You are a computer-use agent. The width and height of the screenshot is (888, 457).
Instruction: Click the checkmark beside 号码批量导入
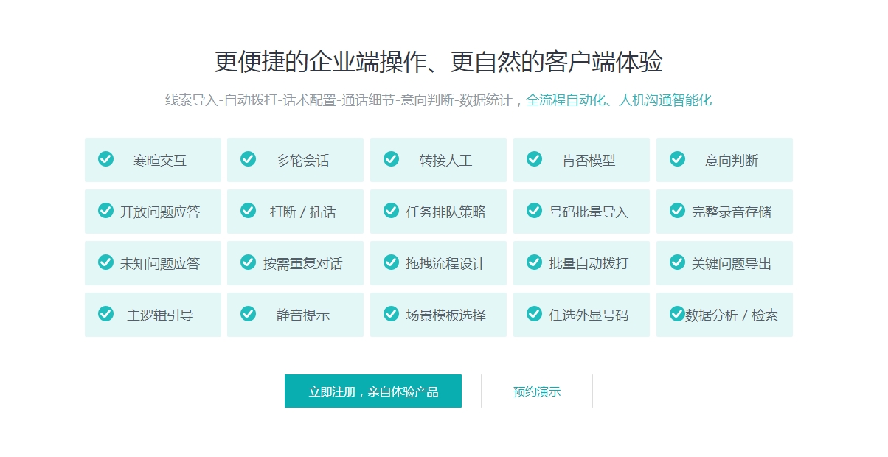(535, 211)
